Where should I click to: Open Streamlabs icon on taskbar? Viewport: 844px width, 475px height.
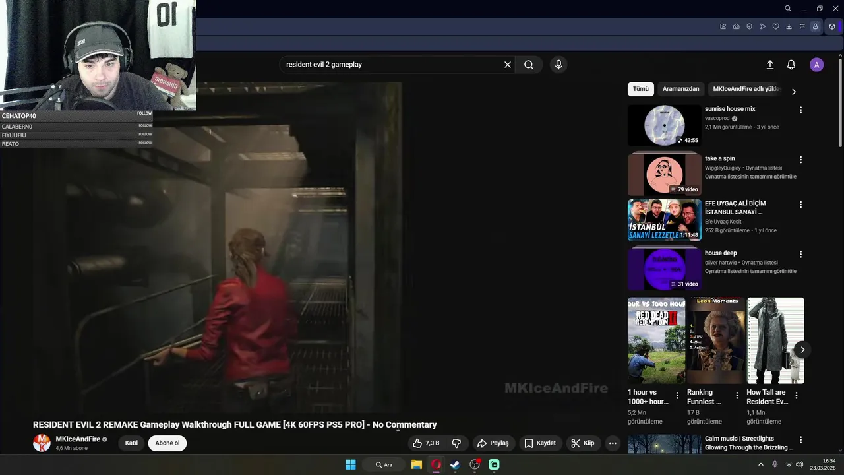[494, 464]
